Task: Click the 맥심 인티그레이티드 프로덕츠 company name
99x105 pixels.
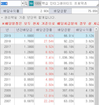Action: (x=64, y=3)
